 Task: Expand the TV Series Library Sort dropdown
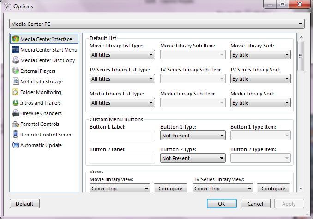coord(260,79)
